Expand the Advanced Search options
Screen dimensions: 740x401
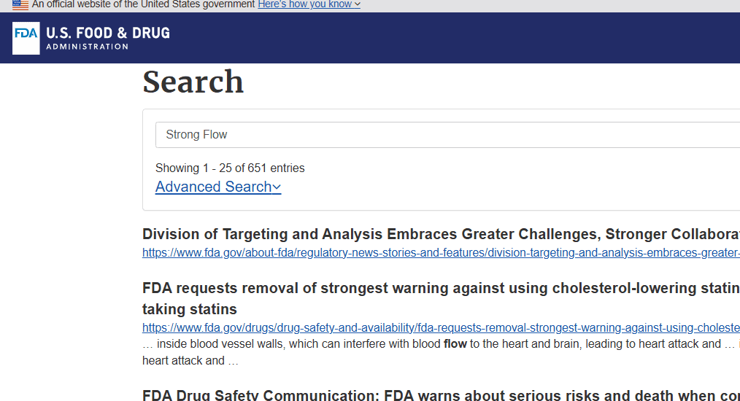coord(218,187)
